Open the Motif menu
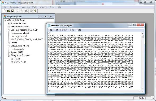Image resolution: width=156 pixels, height=101 pixels. click(x=34, y=7)
